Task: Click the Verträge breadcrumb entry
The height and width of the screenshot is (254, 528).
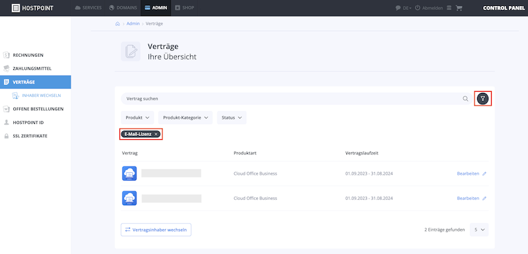Action: click(x=154, y=24)
